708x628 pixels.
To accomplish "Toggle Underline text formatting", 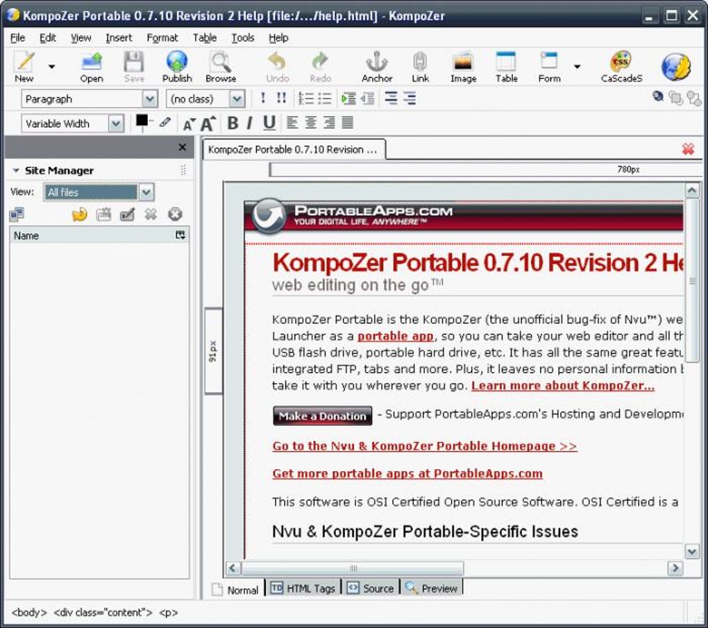I will pyautogui.click(x=269, y=123).
